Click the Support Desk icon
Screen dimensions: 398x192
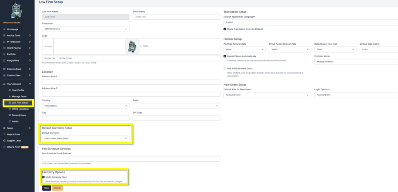click(x=4, y=141)
